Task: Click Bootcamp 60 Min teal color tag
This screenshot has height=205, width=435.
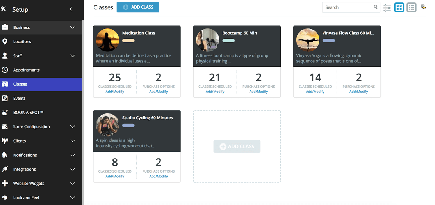Action: point(228,41)
